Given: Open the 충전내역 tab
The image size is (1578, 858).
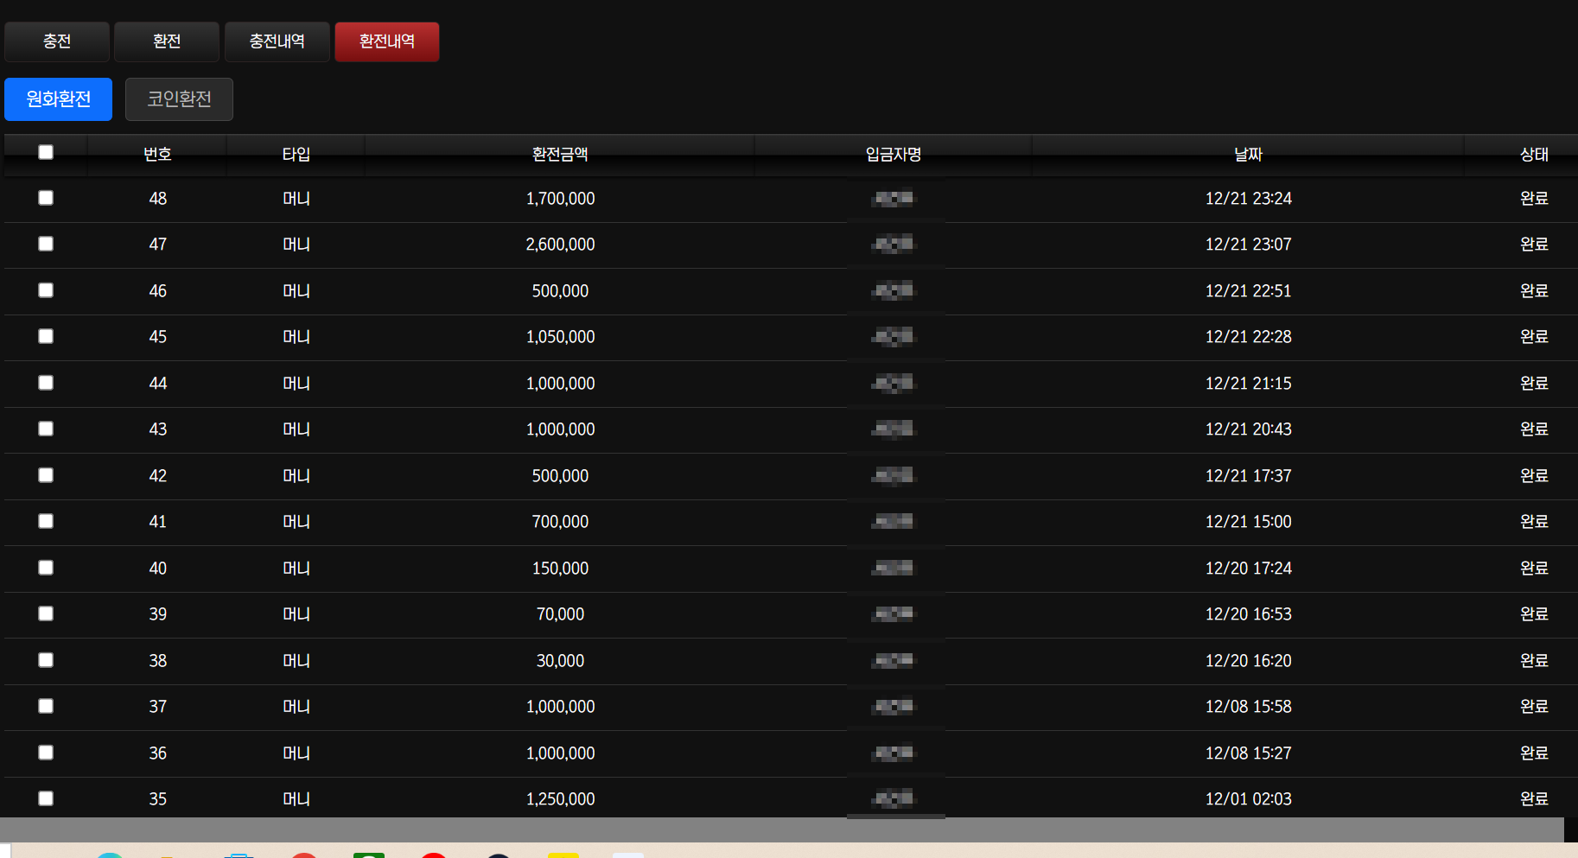Looking at the screenshot, I should 277,41.
